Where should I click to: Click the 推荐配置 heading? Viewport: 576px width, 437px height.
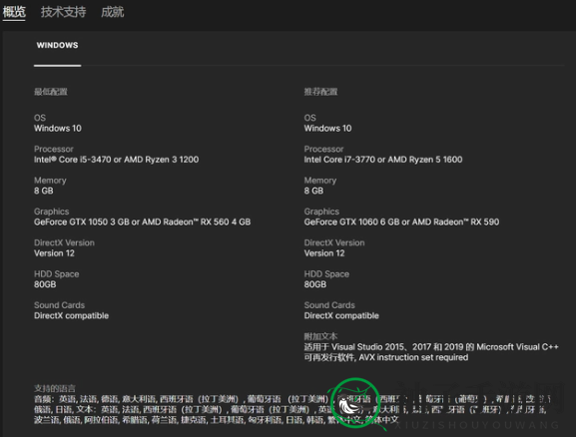click(320, 92)
